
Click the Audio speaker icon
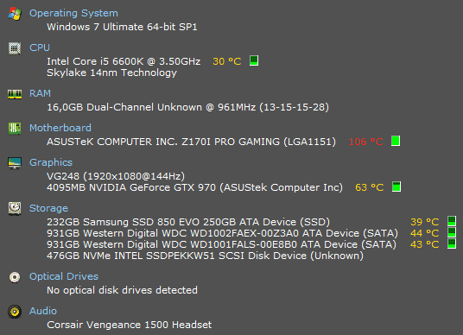coord(15,312)
